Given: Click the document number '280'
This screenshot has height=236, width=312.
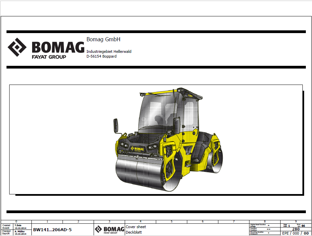Looking at the screenshot, I should pyautogui.click(x=296, y=229).
